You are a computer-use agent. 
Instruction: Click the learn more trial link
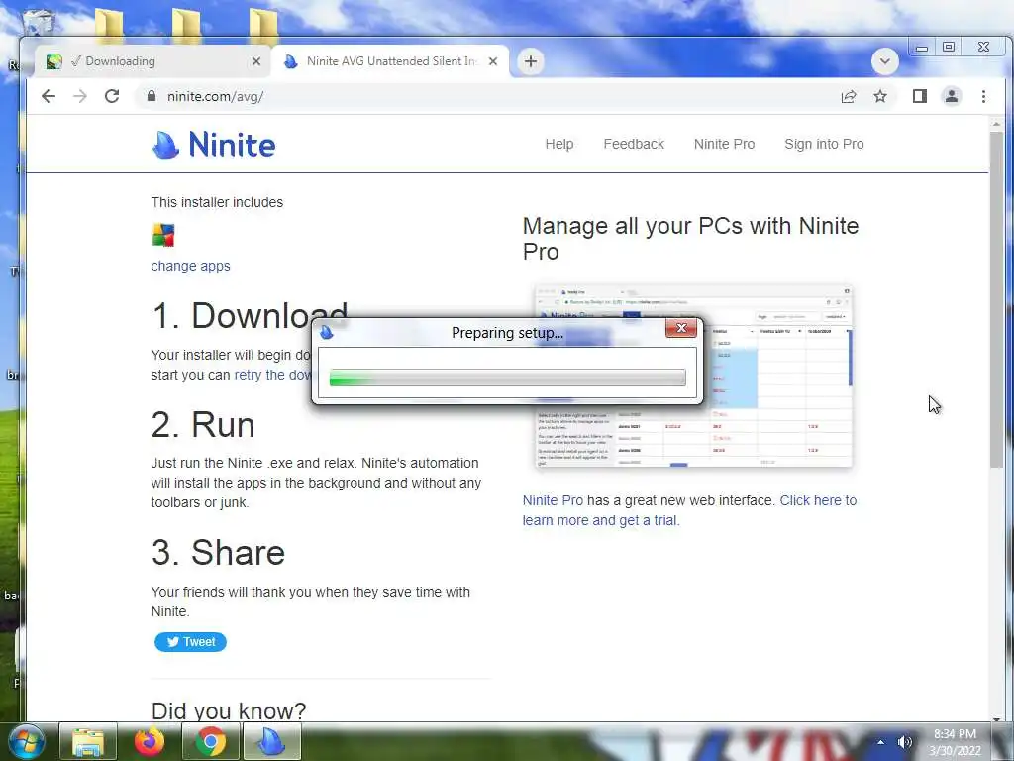click(689, 510)
